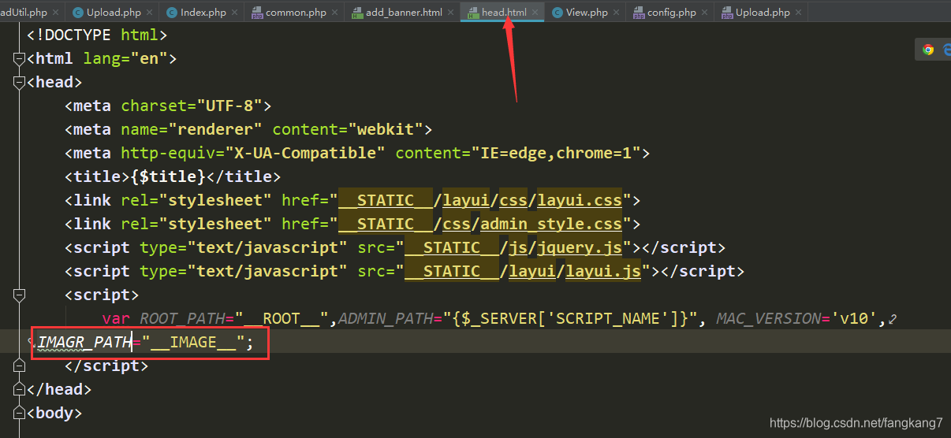Close the Upload.php tab after config.php

(798, 13)
